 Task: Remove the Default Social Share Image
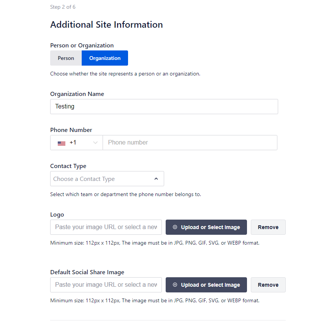268,285
